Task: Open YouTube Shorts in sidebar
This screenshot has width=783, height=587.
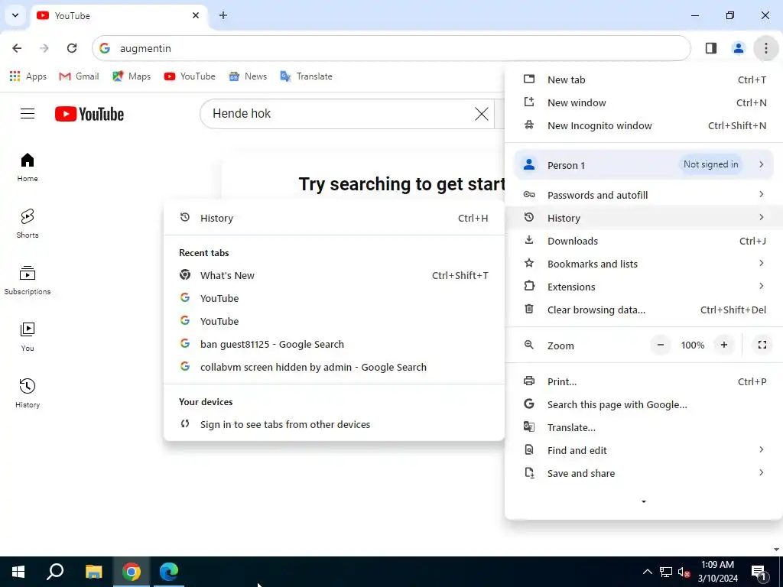Action: tap(28, 224)
